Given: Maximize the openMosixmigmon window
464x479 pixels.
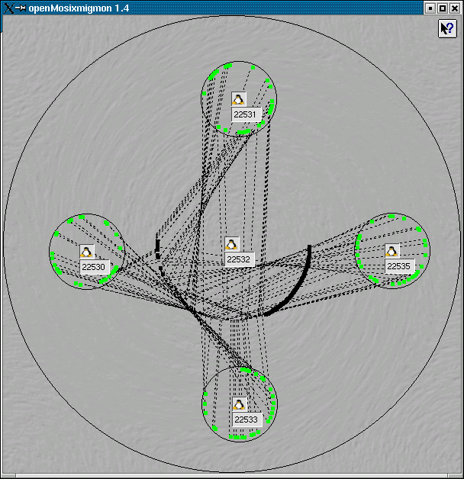Looking at the screenshot, I should (x=443, y=8).
